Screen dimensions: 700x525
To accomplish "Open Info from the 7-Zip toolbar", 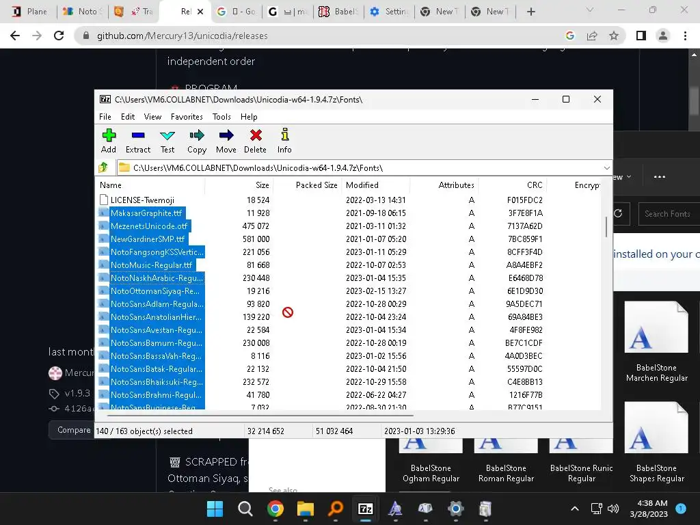I will pos(284,141).
